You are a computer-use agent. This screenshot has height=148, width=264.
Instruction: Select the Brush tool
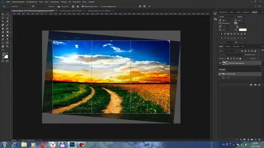click(x=7, y=25)
